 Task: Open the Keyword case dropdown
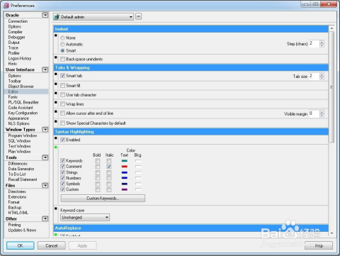[x=85, y=217]
